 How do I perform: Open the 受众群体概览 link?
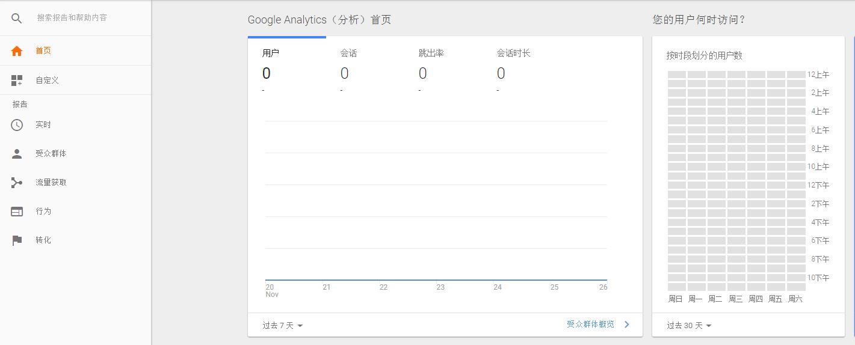point(590,325)
